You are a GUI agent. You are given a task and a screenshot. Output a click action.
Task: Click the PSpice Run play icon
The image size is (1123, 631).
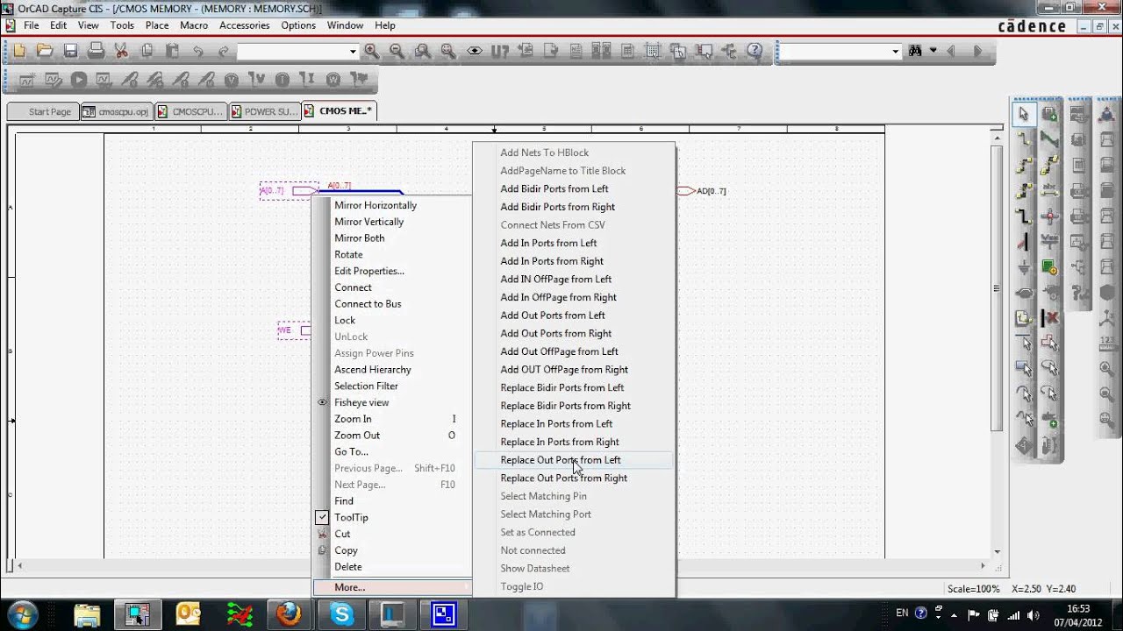[78, 80]
